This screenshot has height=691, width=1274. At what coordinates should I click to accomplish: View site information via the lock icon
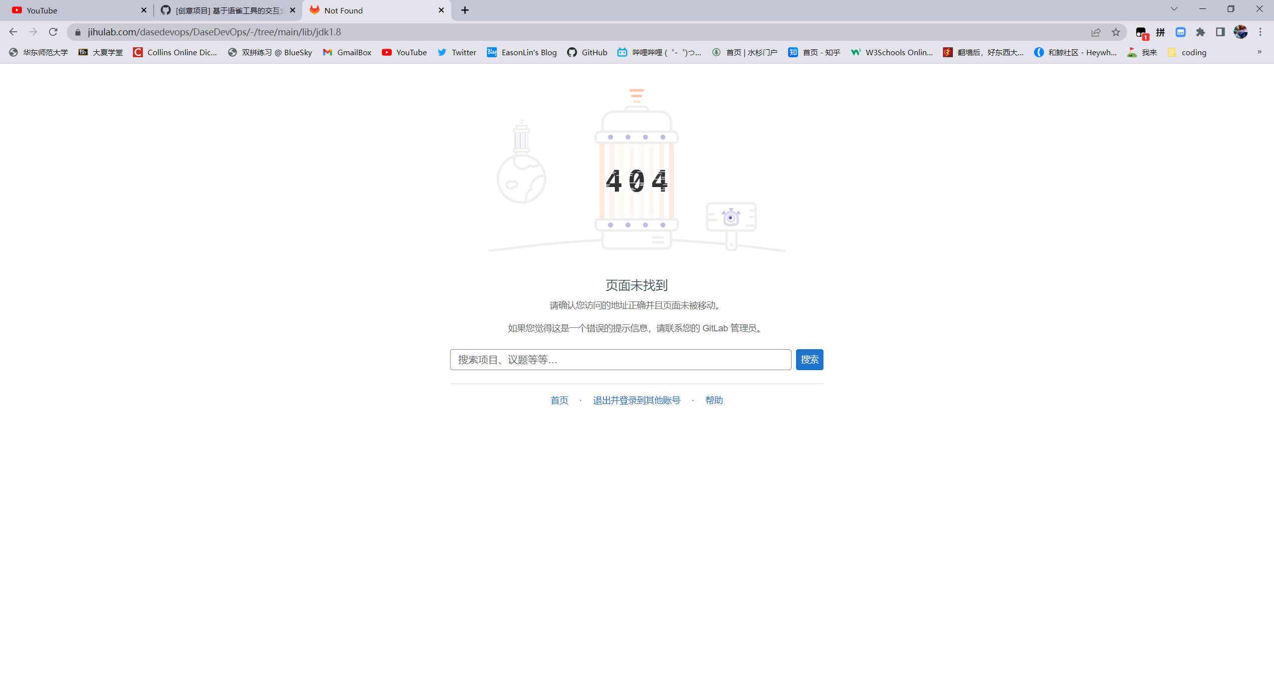coord(78,31)
